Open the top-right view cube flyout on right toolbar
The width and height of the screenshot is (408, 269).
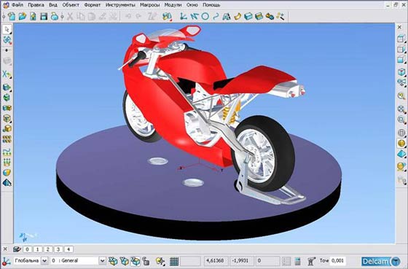tap(401, 39)
